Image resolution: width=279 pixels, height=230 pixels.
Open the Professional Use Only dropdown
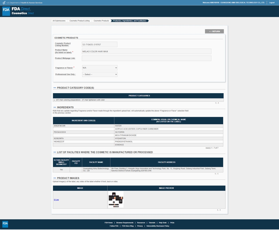[x=99, y=74]
